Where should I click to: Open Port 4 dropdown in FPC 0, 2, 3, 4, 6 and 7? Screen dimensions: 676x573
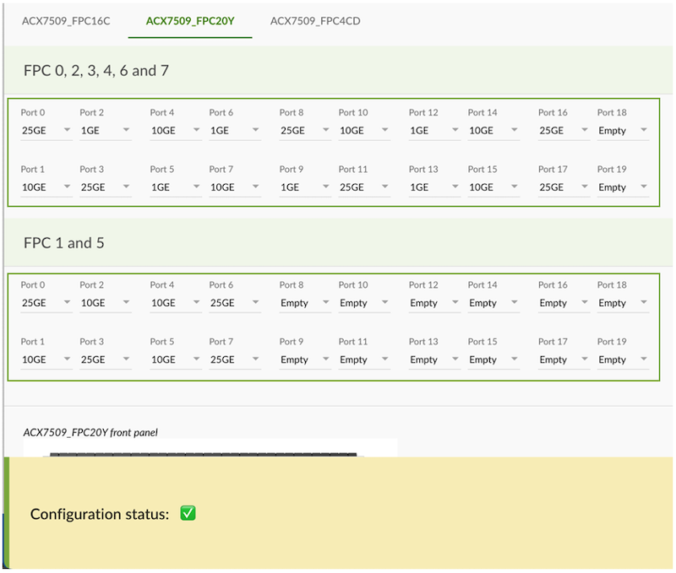click(176, 131)
